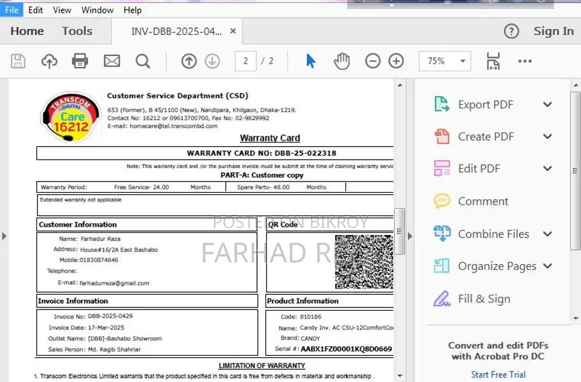Print the document with the printer icon
Image resolution: width=581 pixels, height=382 pixels.
coord(80,61)
